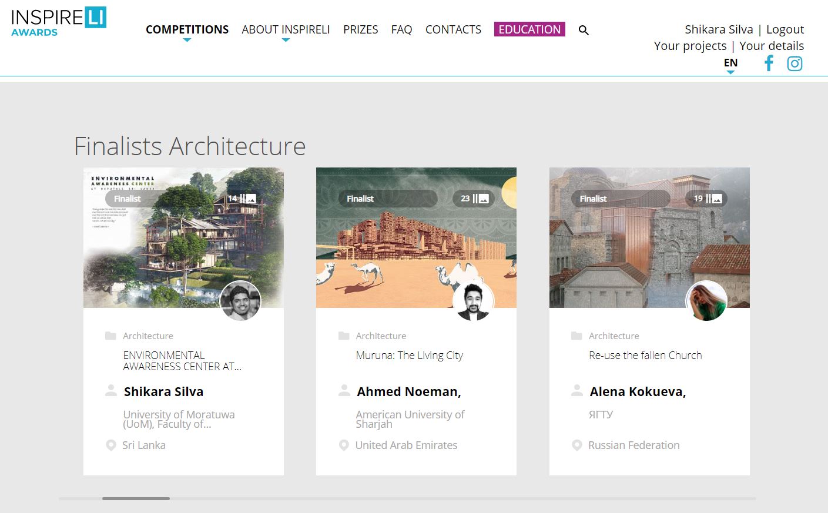The image size is (828, 513).
Task: Open the Instagram page icon
Action: tap(795, 63)
